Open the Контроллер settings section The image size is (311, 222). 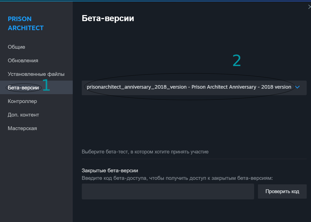[36, 101]
